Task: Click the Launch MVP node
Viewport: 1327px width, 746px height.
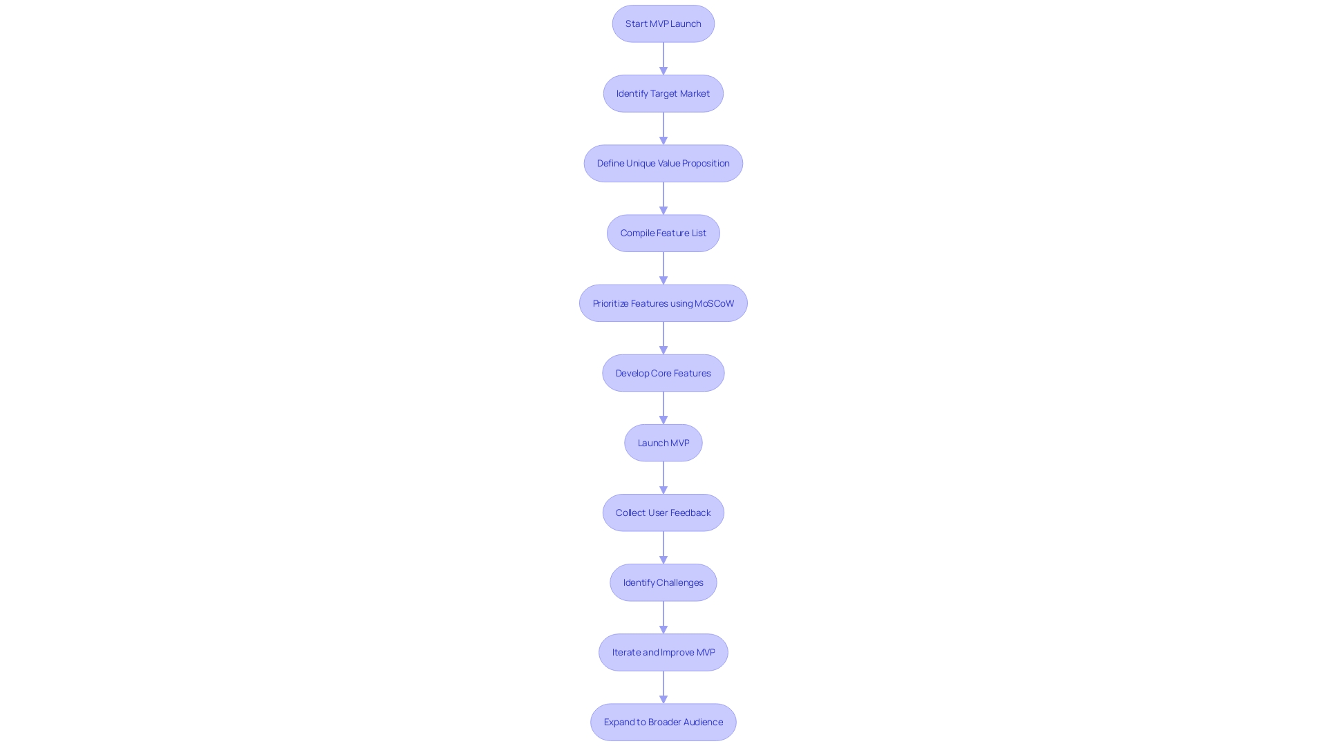Action: coord(663,443)
